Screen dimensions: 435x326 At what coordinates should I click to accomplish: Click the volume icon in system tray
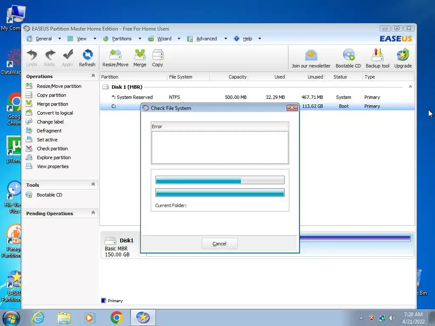(392, 318)
